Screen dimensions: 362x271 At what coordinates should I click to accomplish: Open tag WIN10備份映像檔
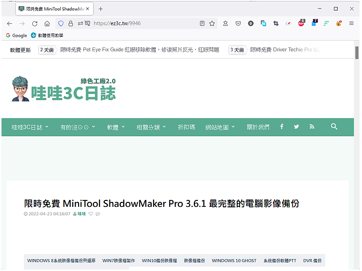pos(159,261)
